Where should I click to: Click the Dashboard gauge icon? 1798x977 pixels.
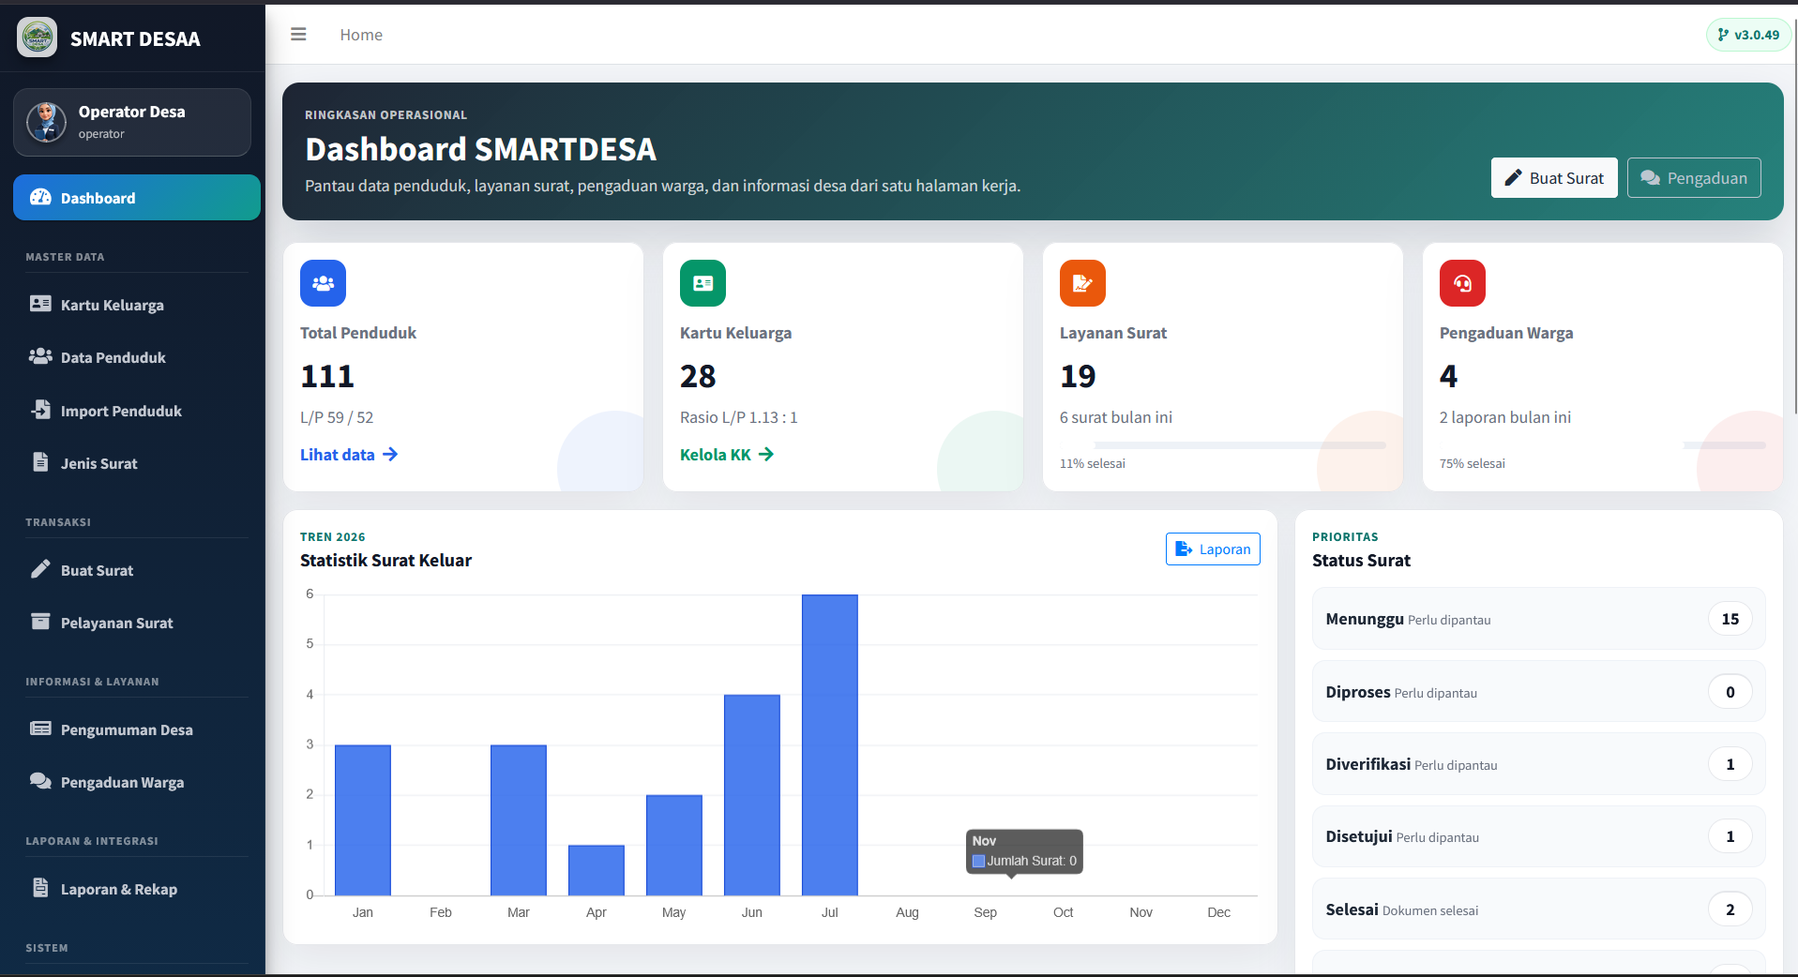pos(40,197)
